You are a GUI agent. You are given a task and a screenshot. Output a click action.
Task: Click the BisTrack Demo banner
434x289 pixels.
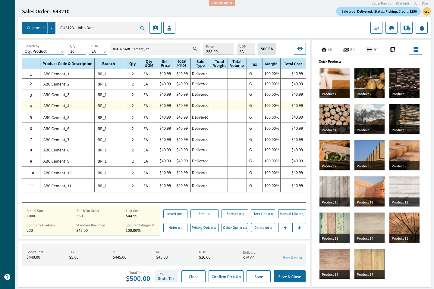[222, 3]
